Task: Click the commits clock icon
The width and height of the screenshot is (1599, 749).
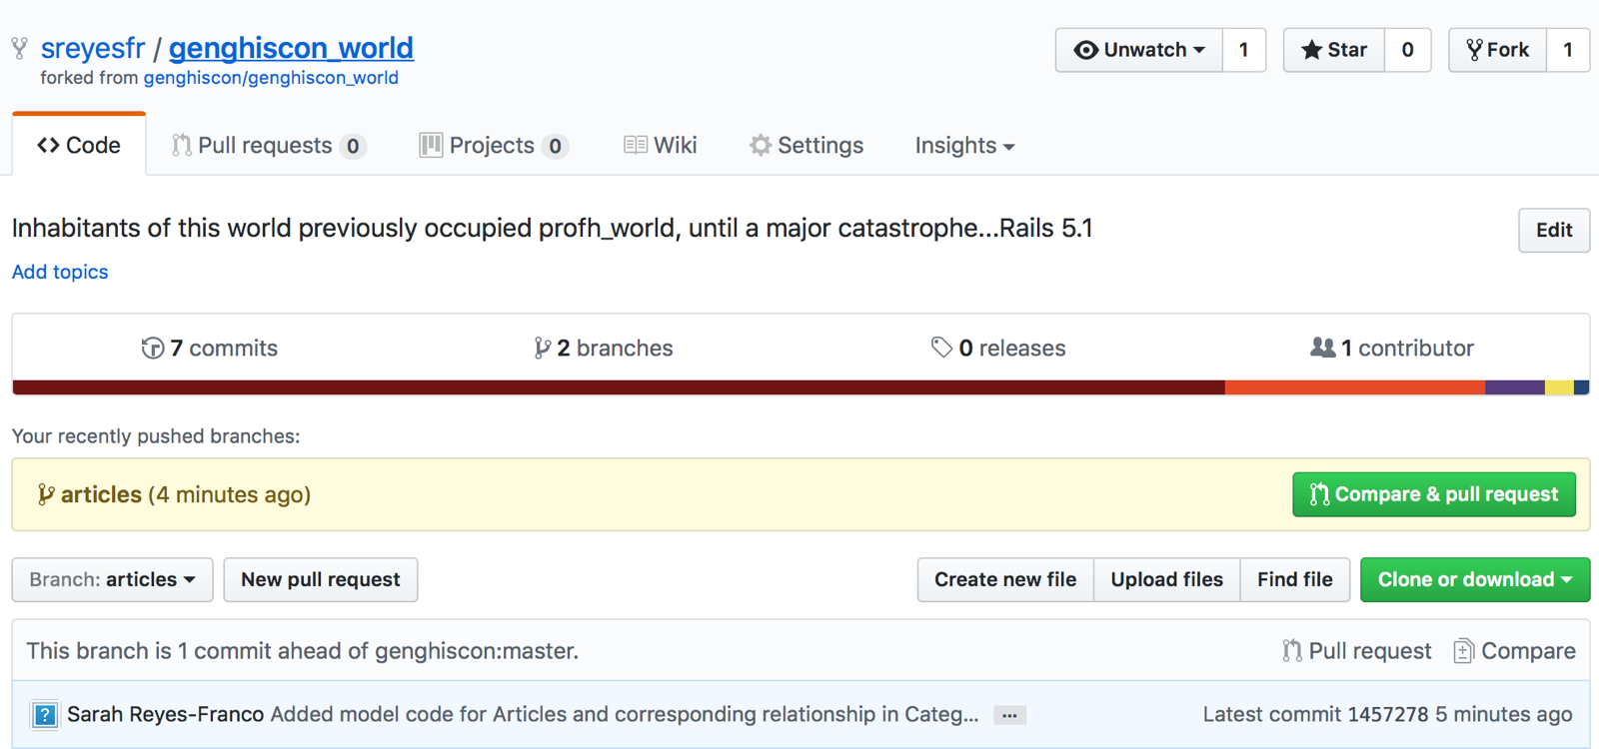Action: pyautogui.click(x=152, y=348)
